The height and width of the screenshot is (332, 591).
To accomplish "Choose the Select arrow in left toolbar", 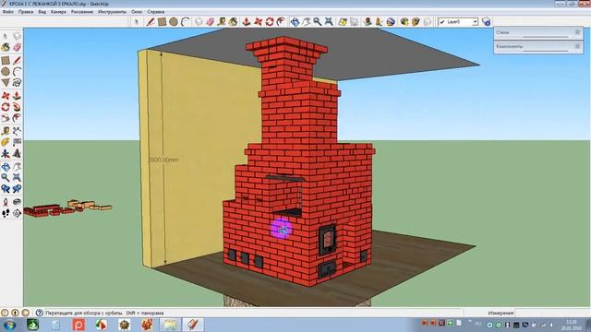I will [x=6, y=36].
